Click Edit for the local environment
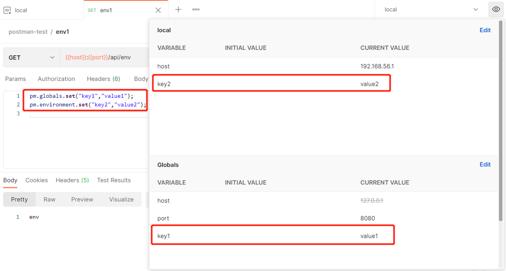The height and width of the screenshot is (271, 506). (x=485, y=30)
